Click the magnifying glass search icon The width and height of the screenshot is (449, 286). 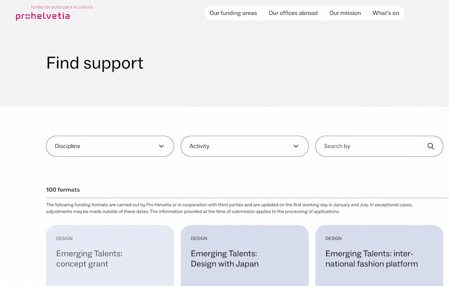pos(431,146)
